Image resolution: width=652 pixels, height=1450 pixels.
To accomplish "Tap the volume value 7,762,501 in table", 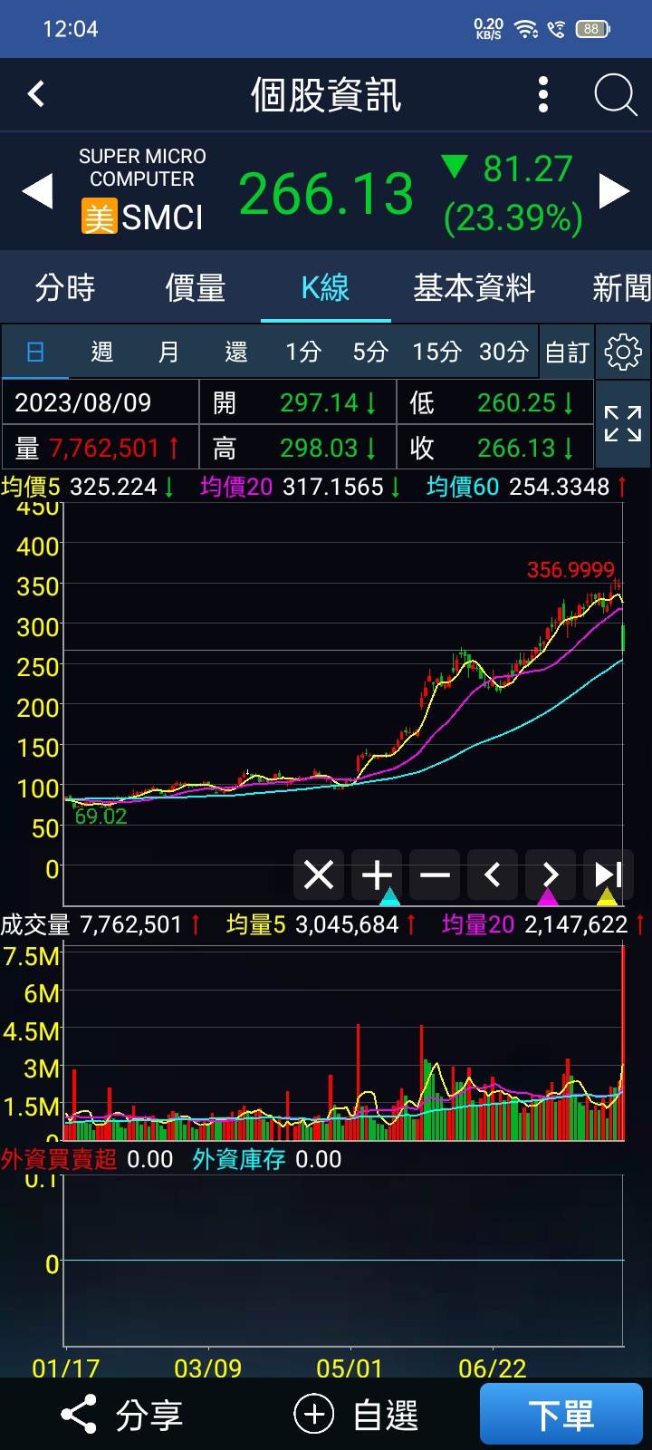I will (x=104, y=448).
